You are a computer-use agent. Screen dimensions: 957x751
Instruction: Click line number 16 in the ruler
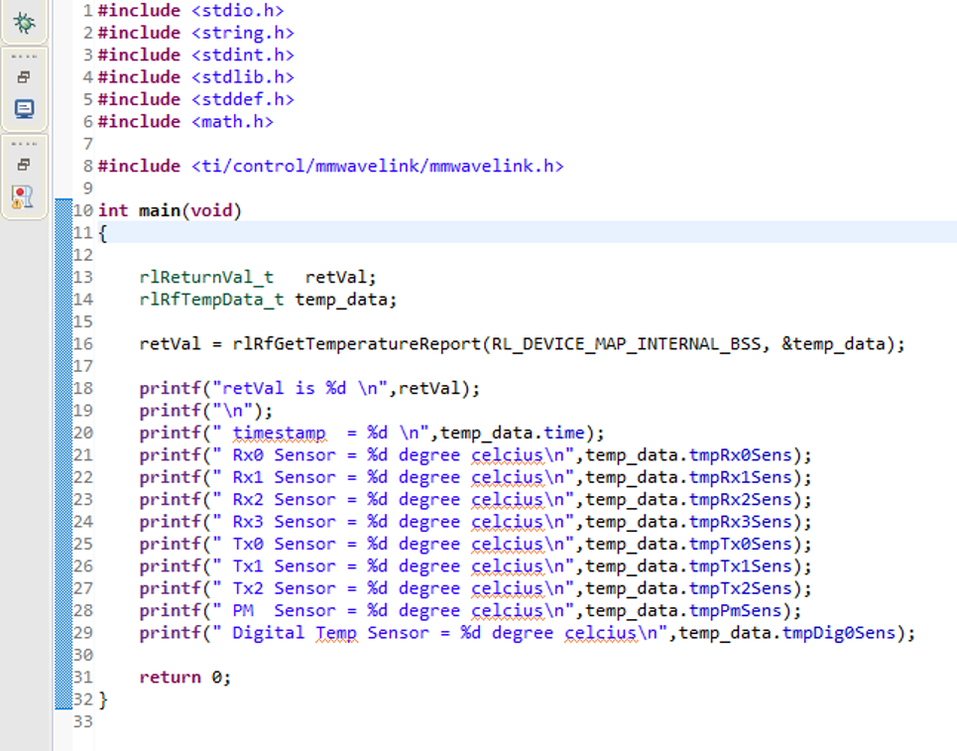tap(83, 343)
